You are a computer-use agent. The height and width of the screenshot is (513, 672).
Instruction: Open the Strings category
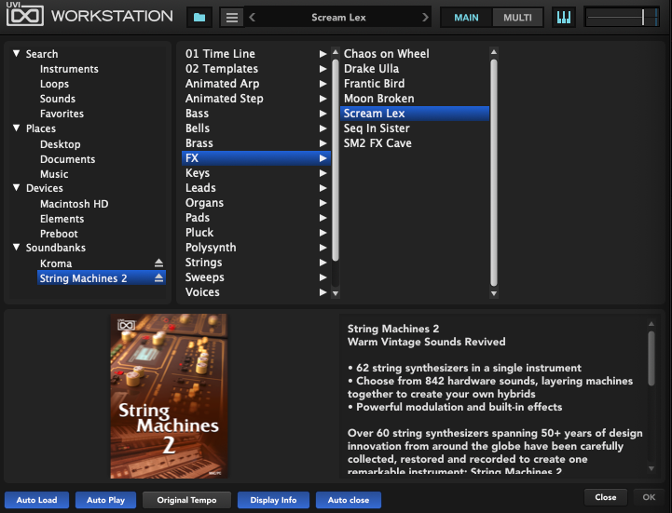click(x=256, y=263)
